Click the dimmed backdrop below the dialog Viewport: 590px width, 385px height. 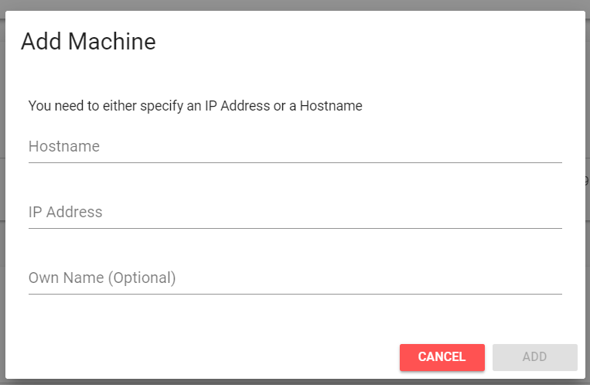[294, 382]
